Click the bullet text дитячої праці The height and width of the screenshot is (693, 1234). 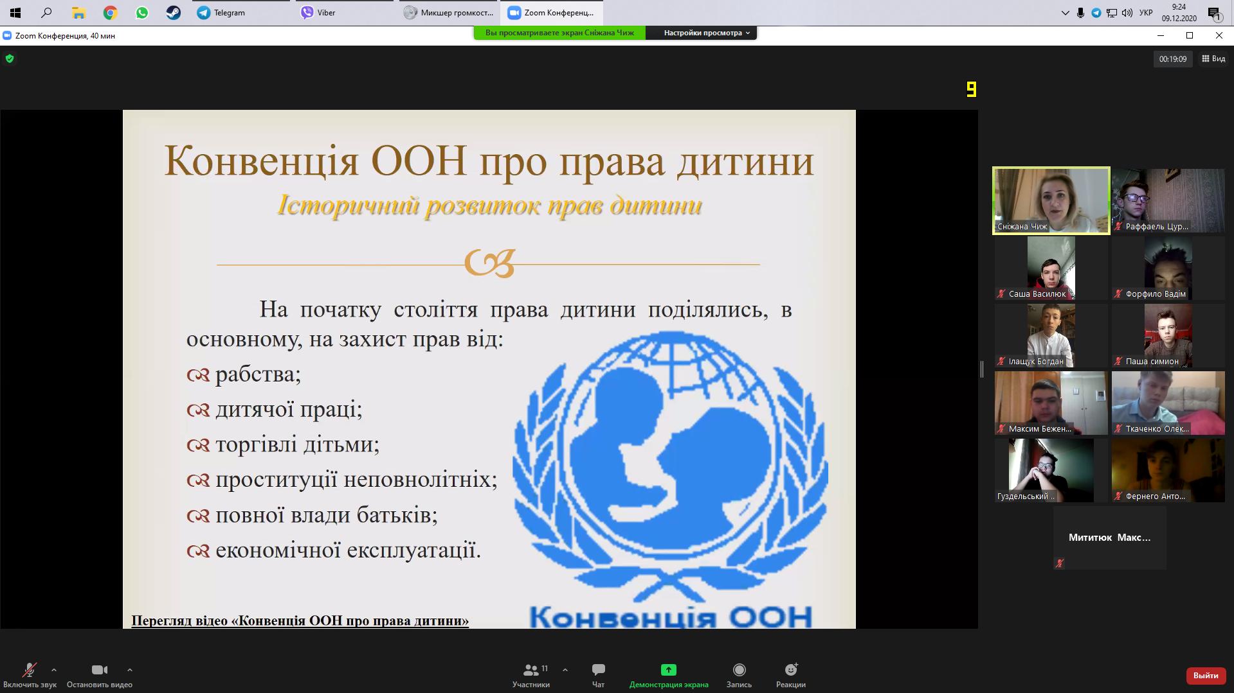[289, 409]
